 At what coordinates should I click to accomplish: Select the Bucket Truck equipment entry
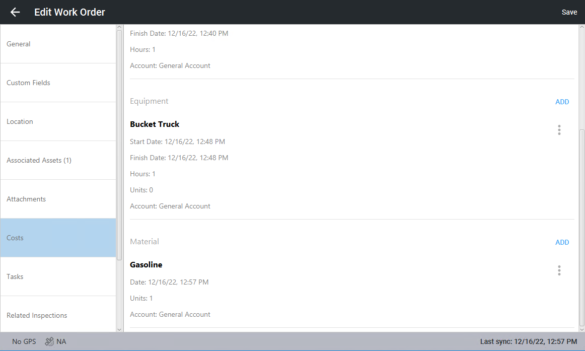click(x=155, y=124)
